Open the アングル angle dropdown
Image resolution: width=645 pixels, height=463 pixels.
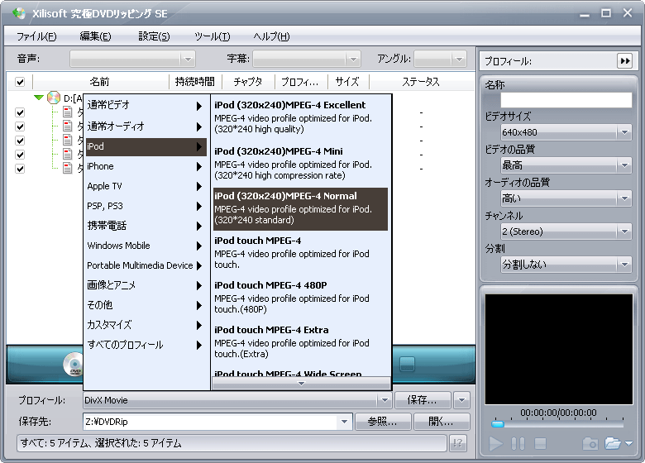pos(440,59)
